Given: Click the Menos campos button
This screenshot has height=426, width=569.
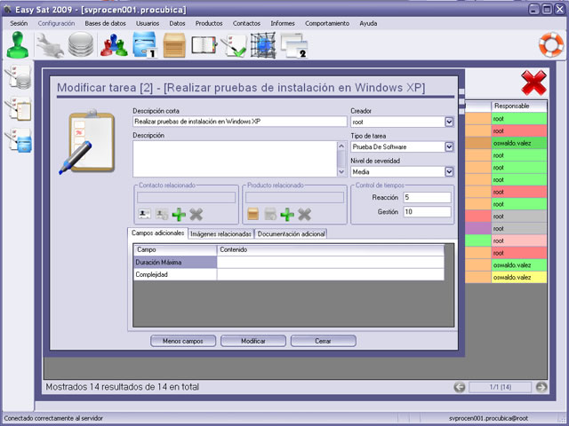Looking at the screenshot, I should pos(183,341).
